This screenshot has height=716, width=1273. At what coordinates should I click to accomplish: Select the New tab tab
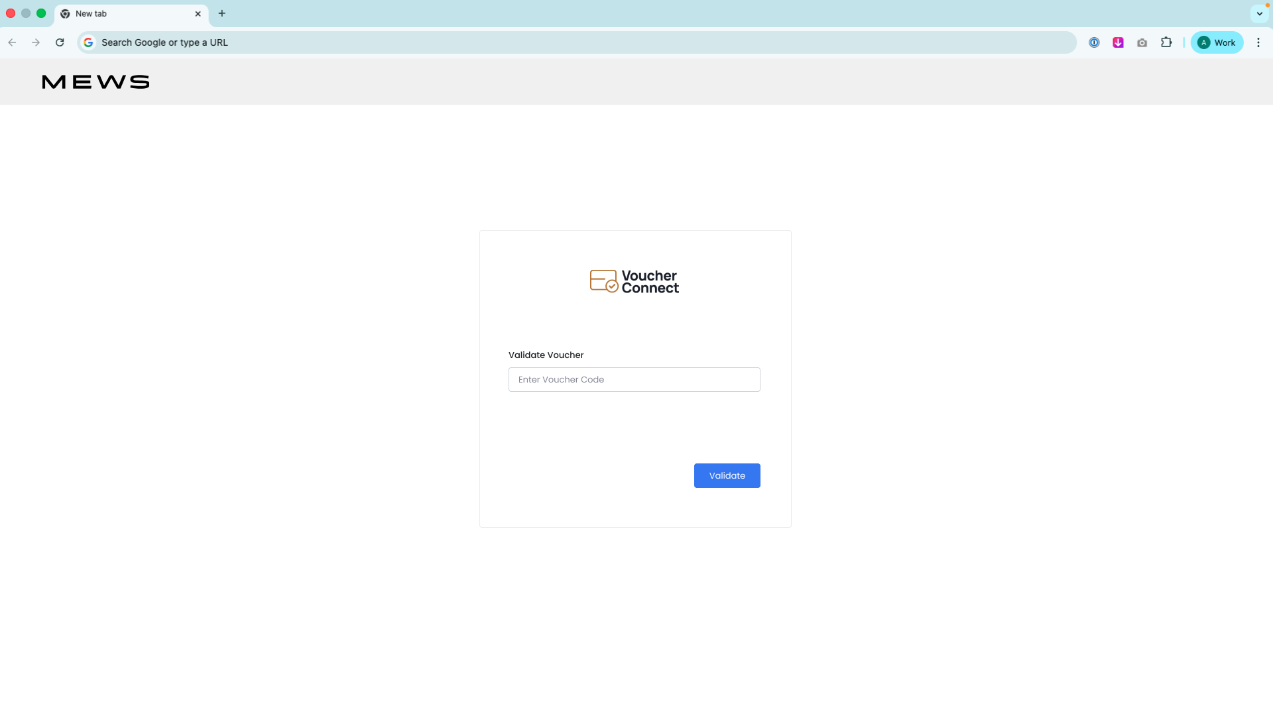pyautogui.click(x=131, y=14)
